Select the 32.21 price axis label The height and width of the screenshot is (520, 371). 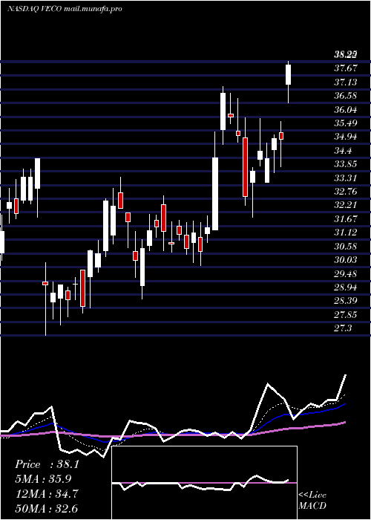coord(346,205)
